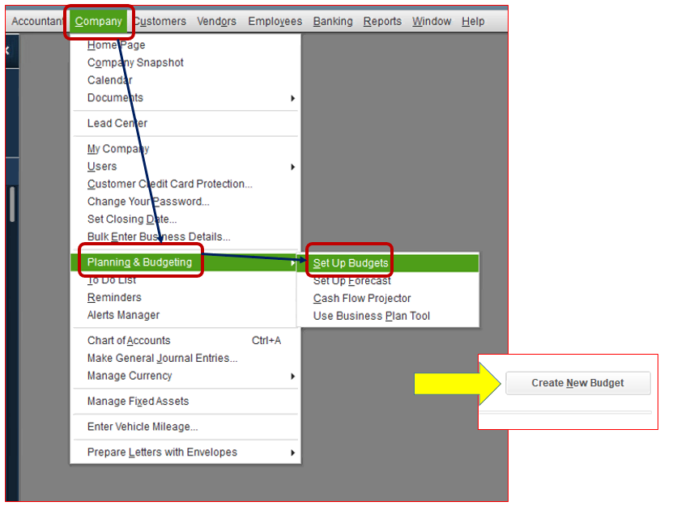Viewport: 677px width, 519px height.
Task: Open the Reports menu
Action: point(382,21)
